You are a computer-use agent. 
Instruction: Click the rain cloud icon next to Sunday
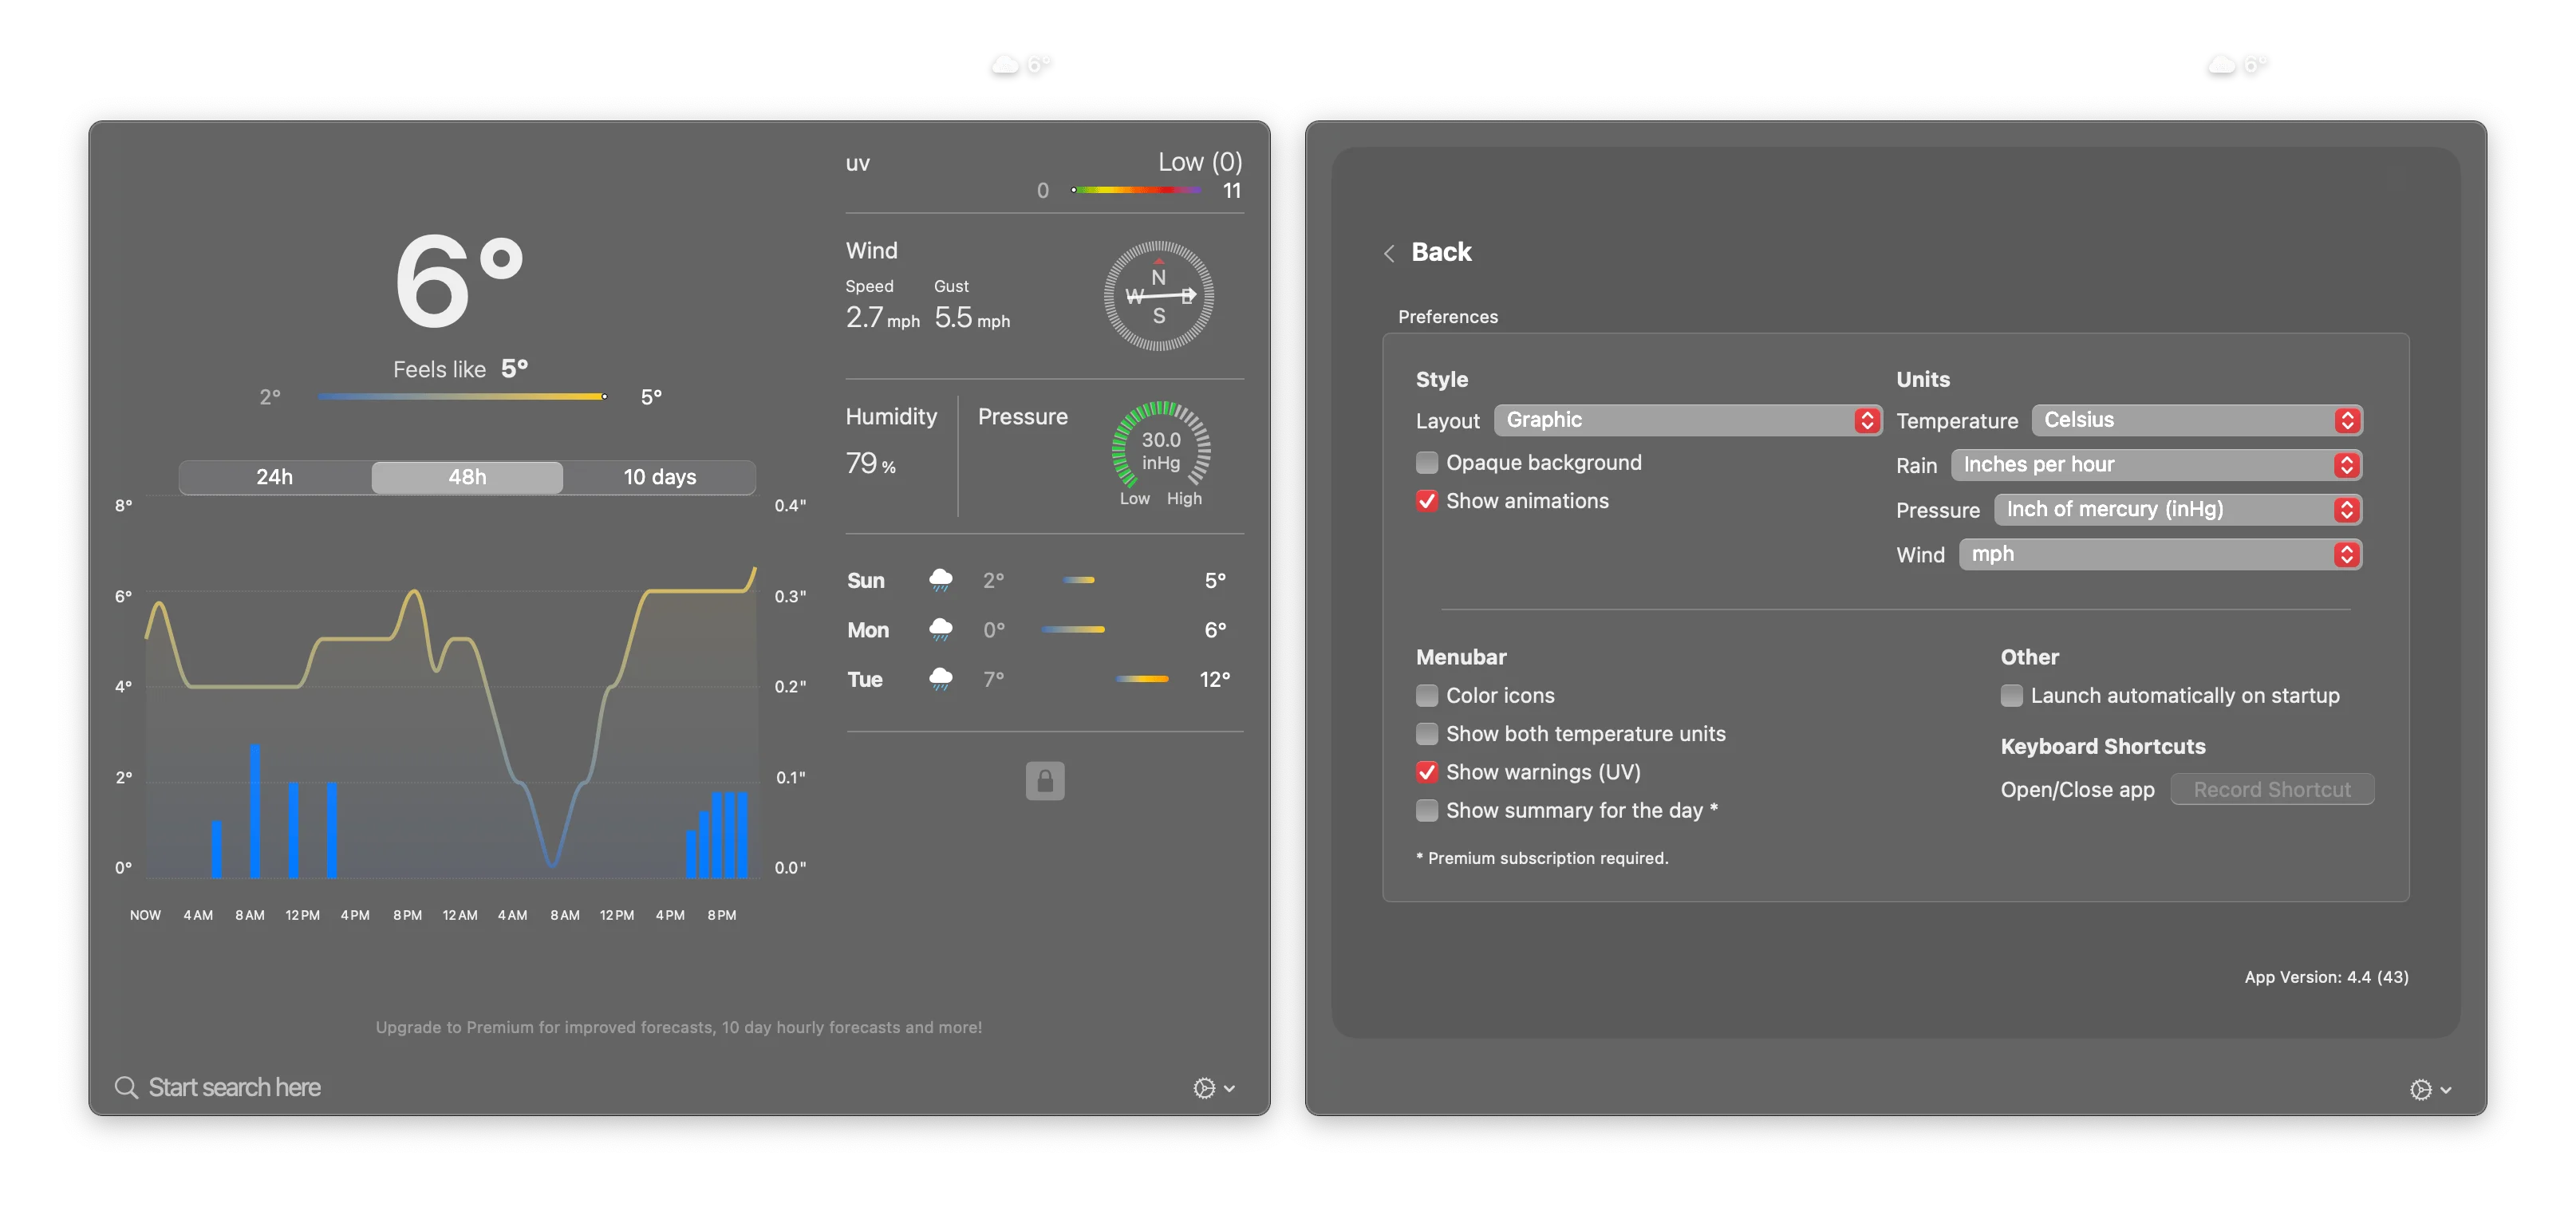pos(941,579)
